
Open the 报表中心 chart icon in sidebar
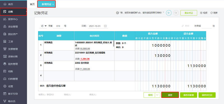(x=5, y=19)
